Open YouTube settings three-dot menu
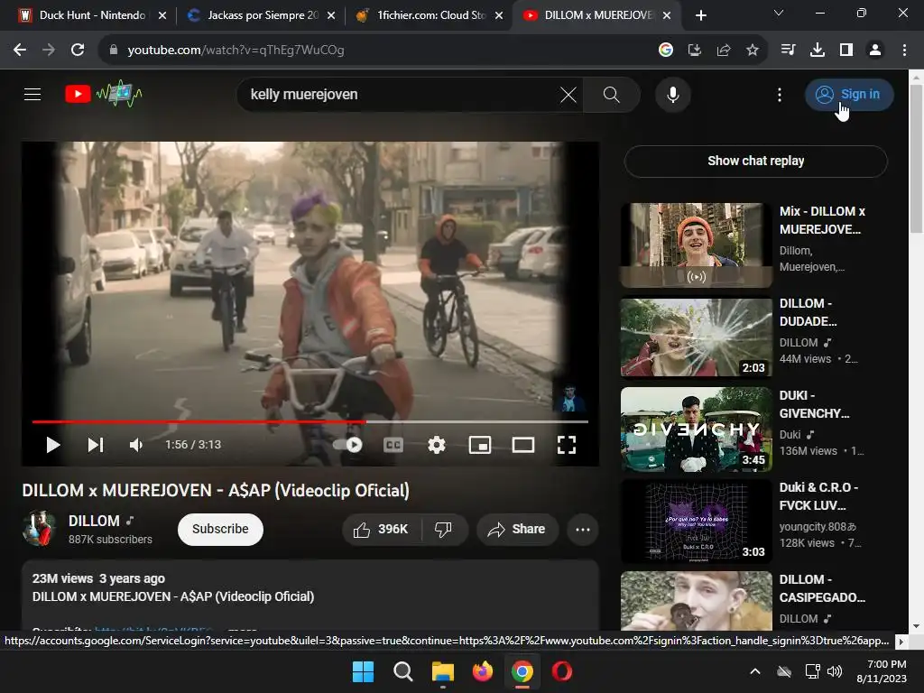This screenshot has width=924, height=693. pos(779,94)
